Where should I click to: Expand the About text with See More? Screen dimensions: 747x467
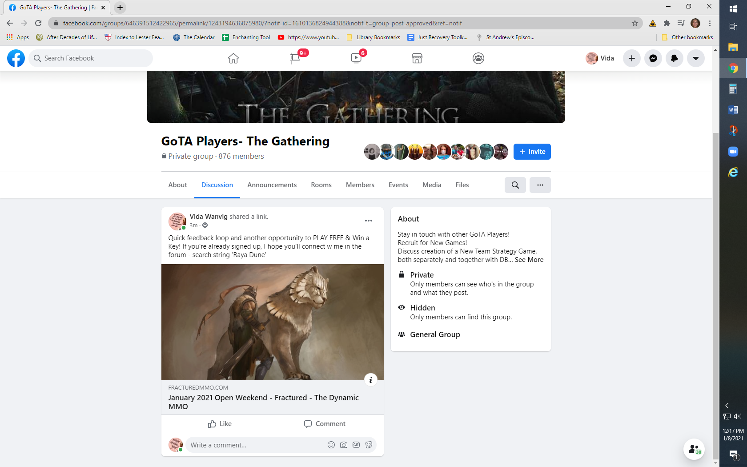click(x=529, y=260)
